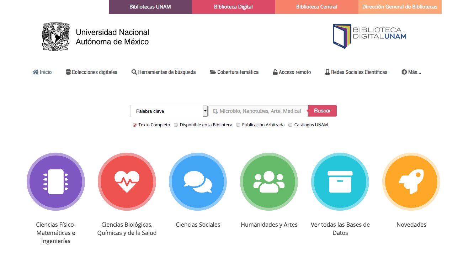The height and width of the screenshot is (258, 474).
Task: Click the flask icon for Redes Sociales Científicas
Action: click(x=327, y=72)
